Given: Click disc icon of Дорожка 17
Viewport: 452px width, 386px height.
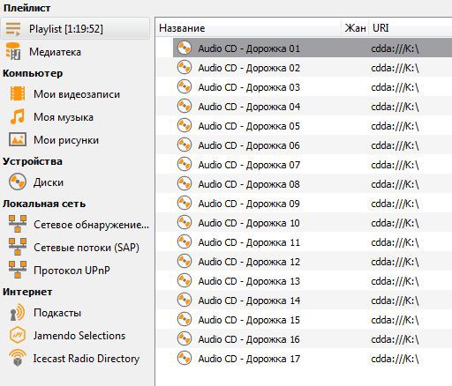Looking at the screenshot, I should point(185,358).
